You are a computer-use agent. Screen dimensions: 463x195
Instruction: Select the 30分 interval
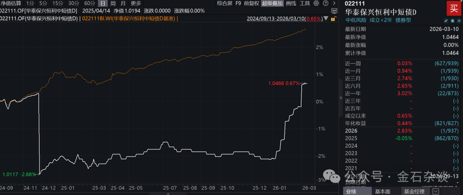(x=74, y=3)
